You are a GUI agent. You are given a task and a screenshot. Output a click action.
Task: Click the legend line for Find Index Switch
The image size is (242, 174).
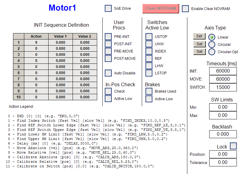89,121
